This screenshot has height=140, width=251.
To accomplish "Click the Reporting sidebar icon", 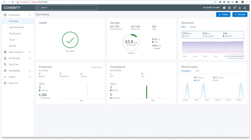I will pos(5,83).
